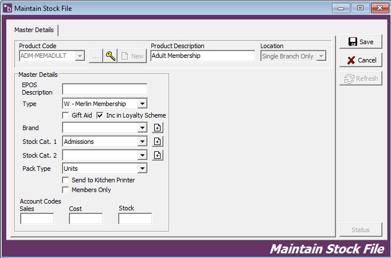Toggle the Members Only checkbox
This screenshot has height=258, width=391.
[x=66, y=190]
